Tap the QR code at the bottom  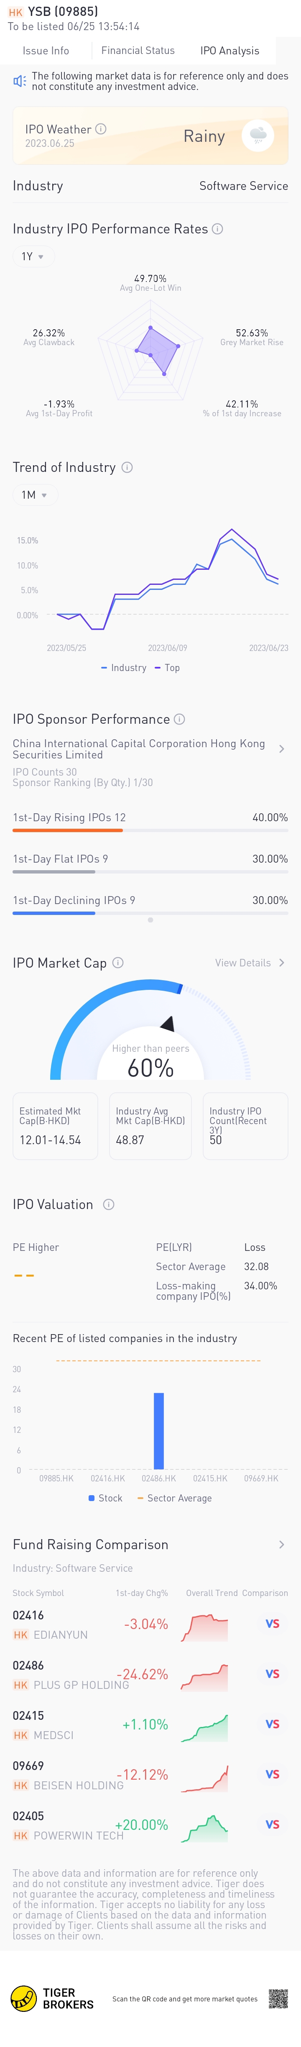click(278, 1998)
